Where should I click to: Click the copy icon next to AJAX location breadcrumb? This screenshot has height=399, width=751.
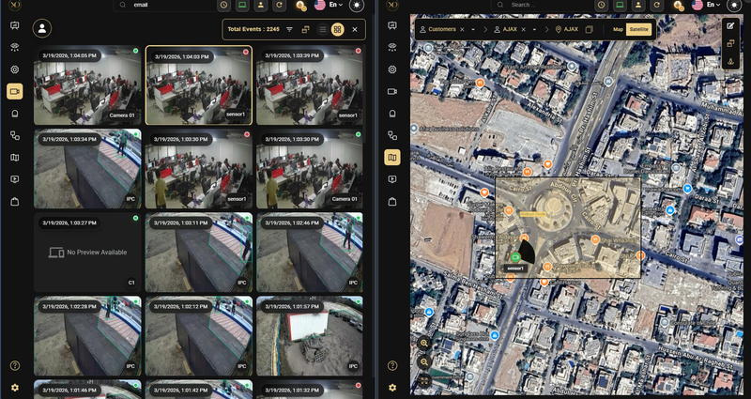click(x=590, y=29)
